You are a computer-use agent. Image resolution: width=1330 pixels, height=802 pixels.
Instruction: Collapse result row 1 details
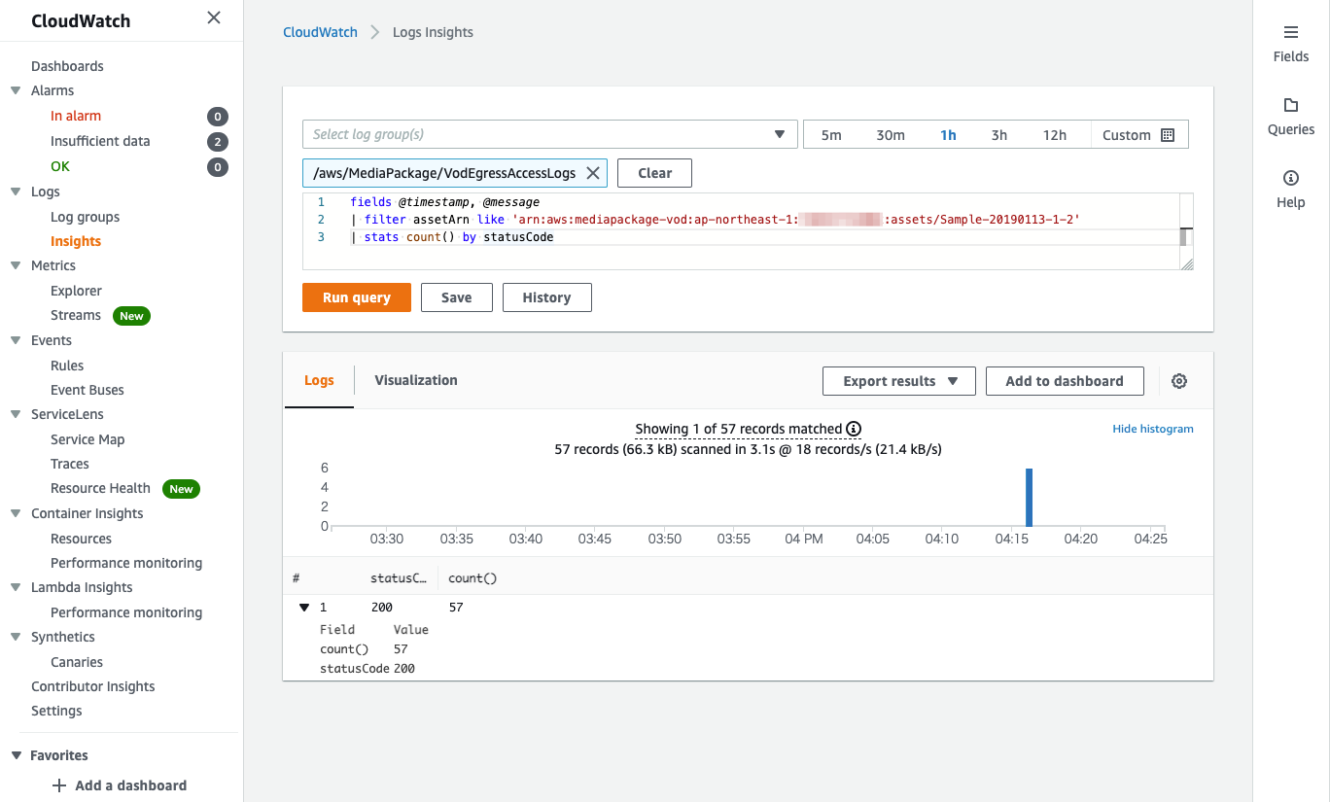tap(304, 608)
